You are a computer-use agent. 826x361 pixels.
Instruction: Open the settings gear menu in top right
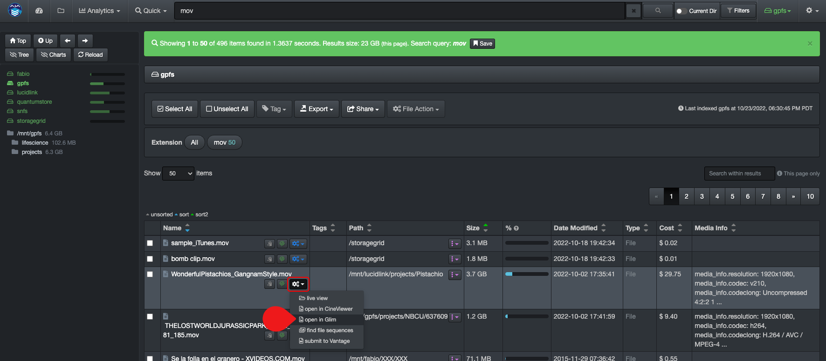point(812,11)
